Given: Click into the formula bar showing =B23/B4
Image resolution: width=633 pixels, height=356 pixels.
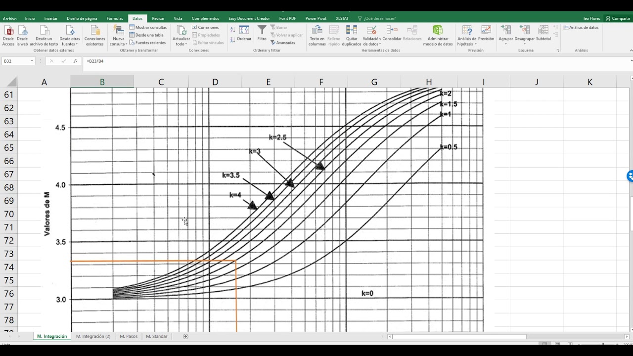Looking at the screenshot, I should [x=356, y=61].
